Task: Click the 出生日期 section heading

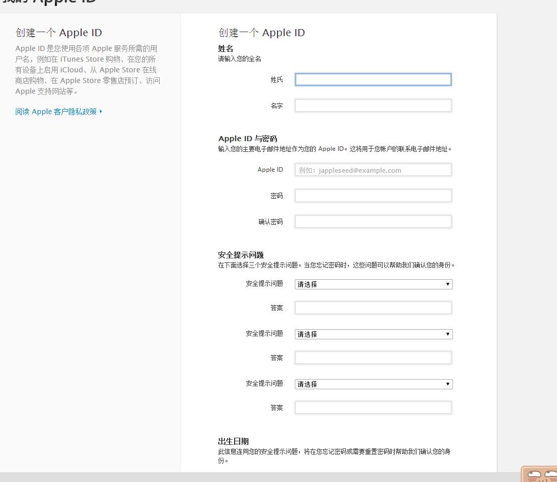Action: 234,441
